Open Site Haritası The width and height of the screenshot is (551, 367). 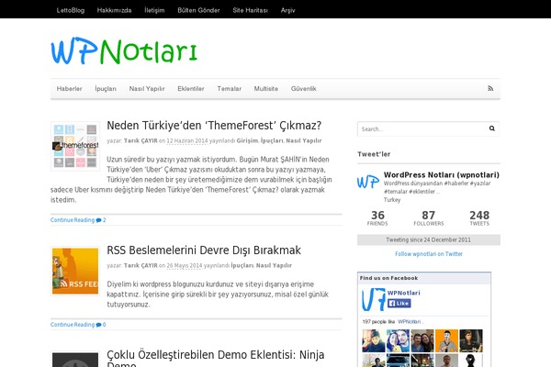(250, 10)
